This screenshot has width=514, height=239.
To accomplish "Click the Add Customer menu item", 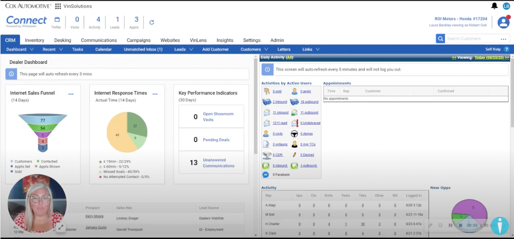I will [215, 49].
